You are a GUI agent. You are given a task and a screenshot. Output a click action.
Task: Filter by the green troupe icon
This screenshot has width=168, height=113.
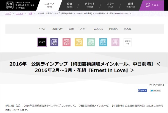[x=91, y=42]
